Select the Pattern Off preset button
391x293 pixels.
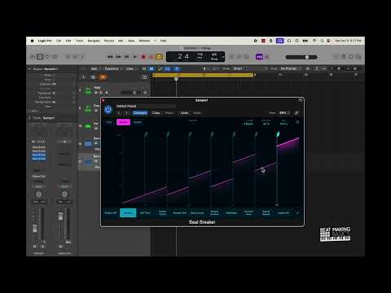[x=111, y=213]
